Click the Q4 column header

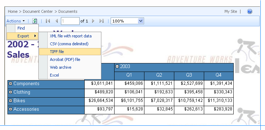point(219,76)
